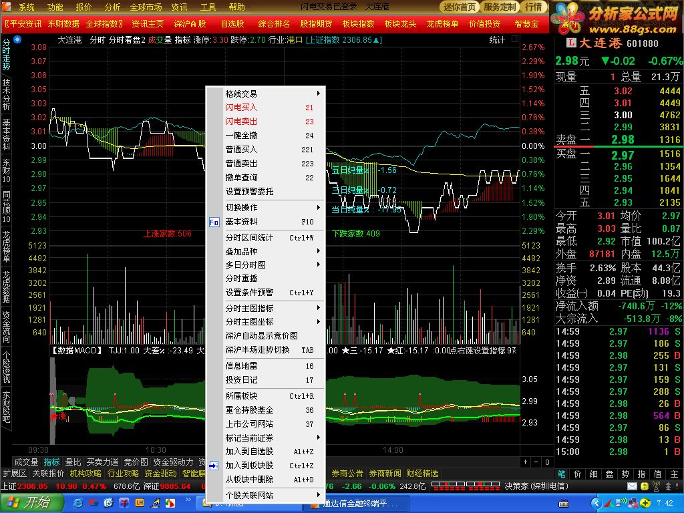The image size is (684, 513).
Task: Open 龙虎榜单 in the red toolbar
Action: tap(442, 23)
